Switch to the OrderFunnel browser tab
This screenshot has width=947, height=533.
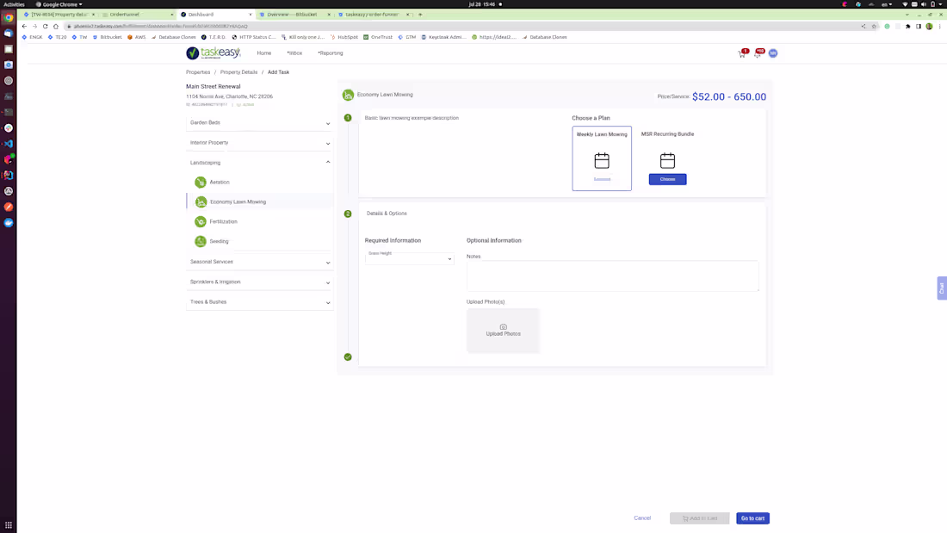(138, 15)
